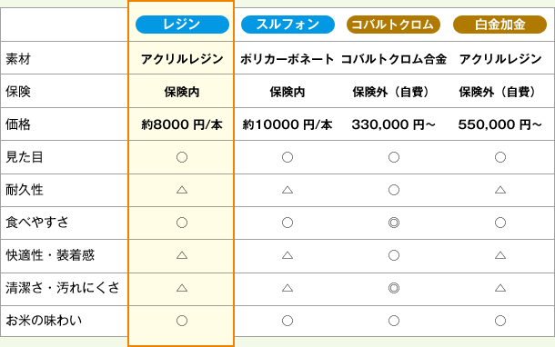Click the 約8000 円/本 price cell
Screen dimensions: 555x347
click(x=182, y=124)
